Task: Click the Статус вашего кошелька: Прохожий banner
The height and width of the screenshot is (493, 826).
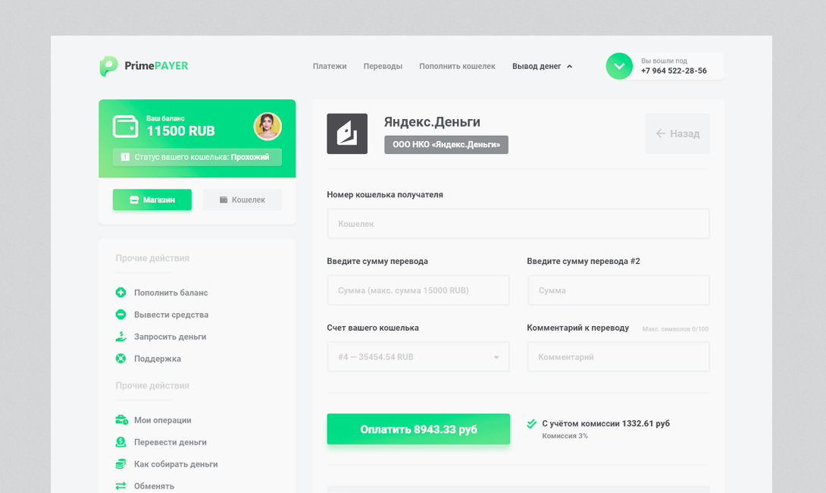Action: click(x=197, y=157)
